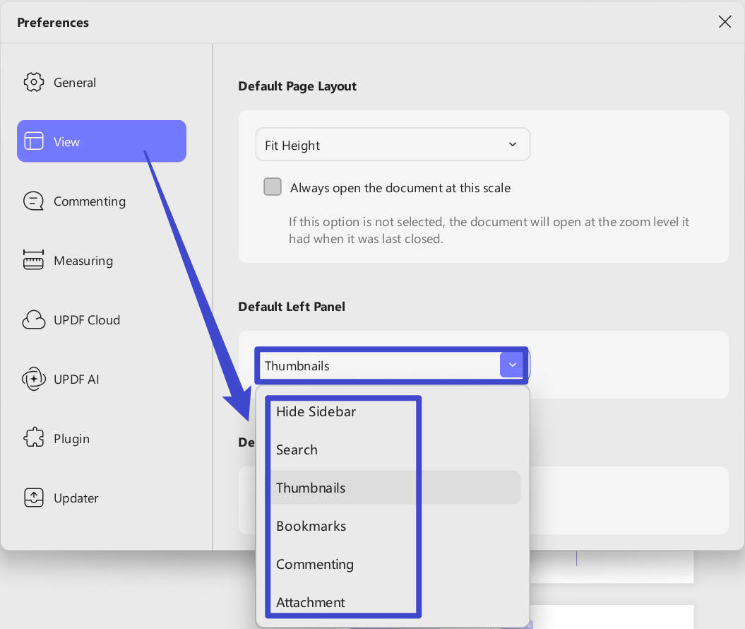
Task: Pick Commenting in the dropdown list
Action: pos(314,564)
